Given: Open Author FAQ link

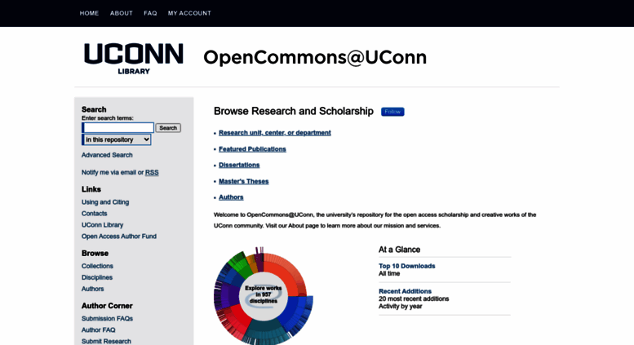Looking at the screenshot, I should (x=98, y=330).
